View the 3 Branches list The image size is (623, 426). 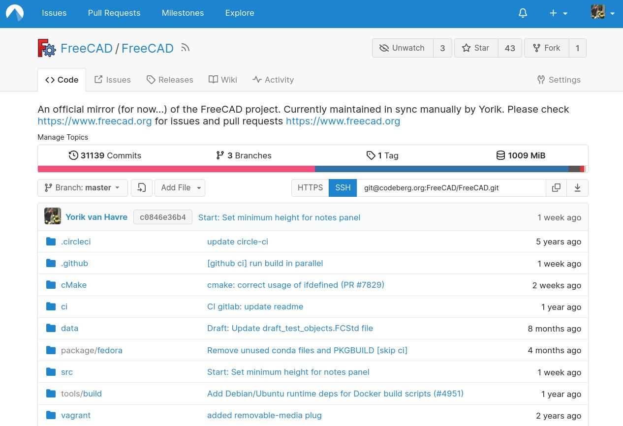coord(244,155)
